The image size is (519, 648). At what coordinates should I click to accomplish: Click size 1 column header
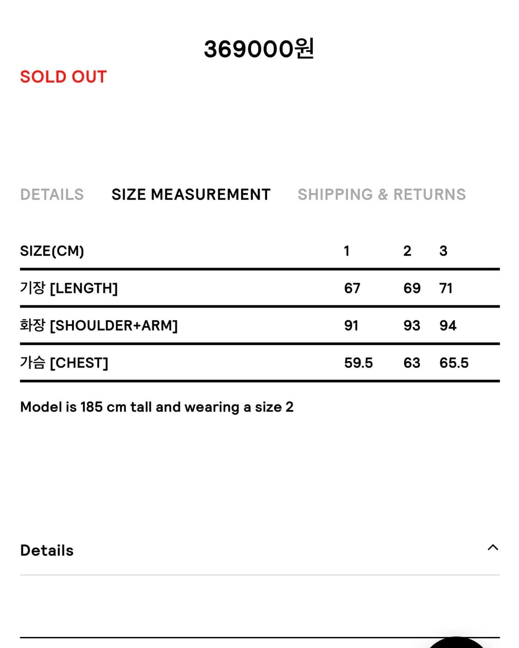click(346, 251)
